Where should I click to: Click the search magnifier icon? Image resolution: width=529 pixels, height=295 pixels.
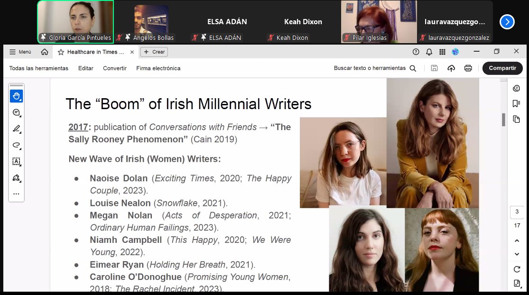click(413, 68)
